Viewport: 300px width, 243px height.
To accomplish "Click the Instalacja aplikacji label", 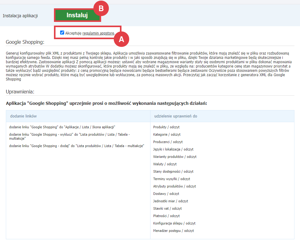I will (20, 16).
